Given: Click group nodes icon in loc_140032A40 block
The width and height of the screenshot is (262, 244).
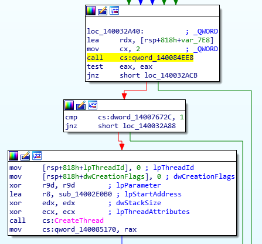Looking at the screenshot, I should [114, 11].
